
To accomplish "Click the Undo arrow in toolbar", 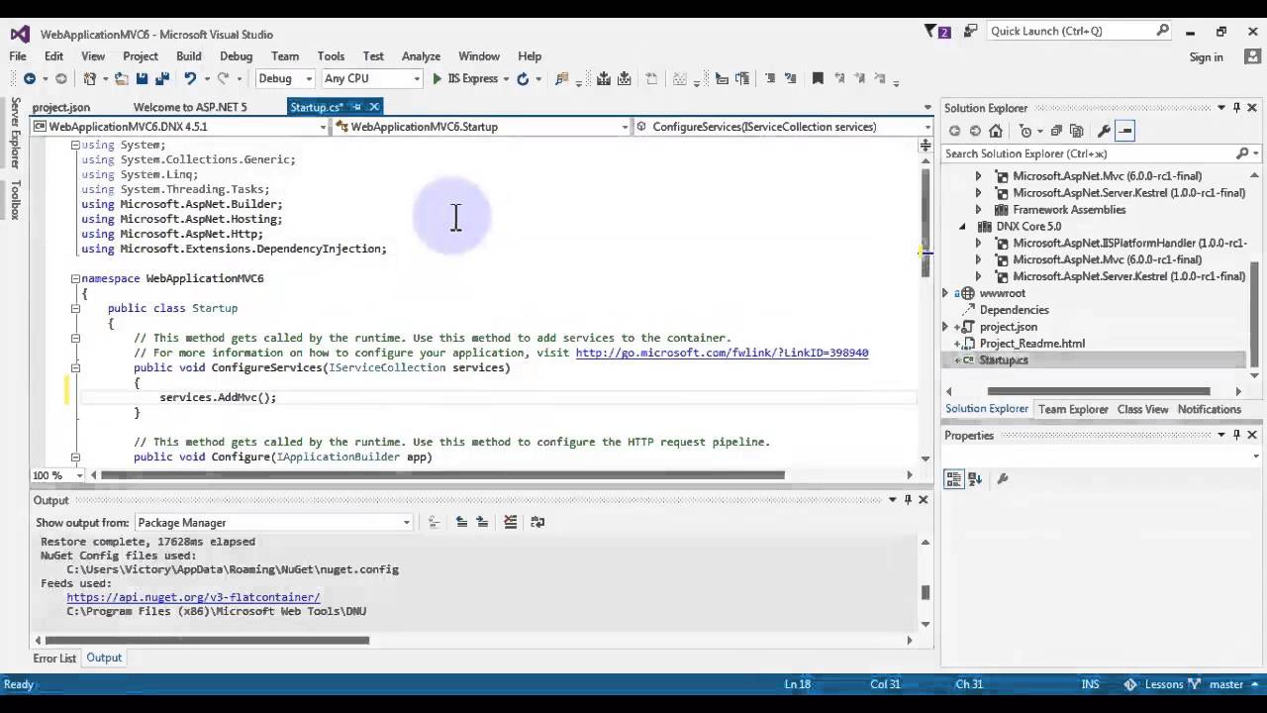I will click(189, 79).
